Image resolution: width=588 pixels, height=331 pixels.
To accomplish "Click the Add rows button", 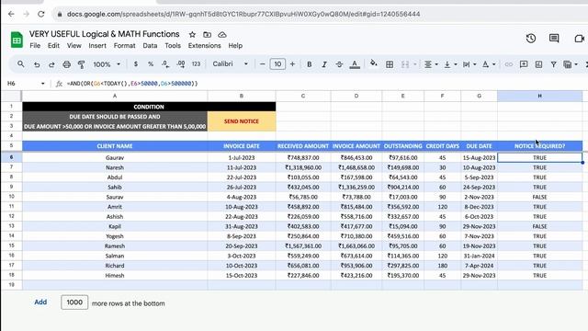I will 40,302.
